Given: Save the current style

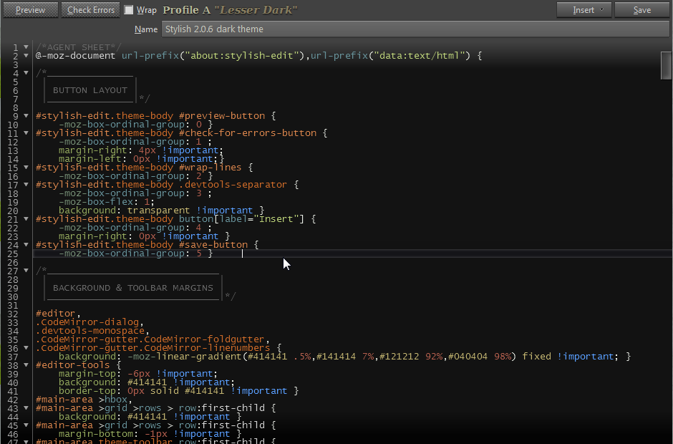Looking at the screenshot, I should pos(641,9).
